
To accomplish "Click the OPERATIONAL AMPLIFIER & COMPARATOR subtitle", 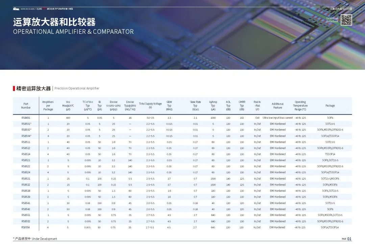I will tap(73, 32).
